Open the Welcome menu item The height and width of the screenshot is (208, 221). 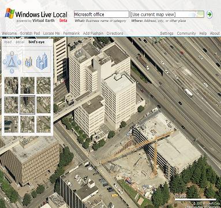pos(9,34)
